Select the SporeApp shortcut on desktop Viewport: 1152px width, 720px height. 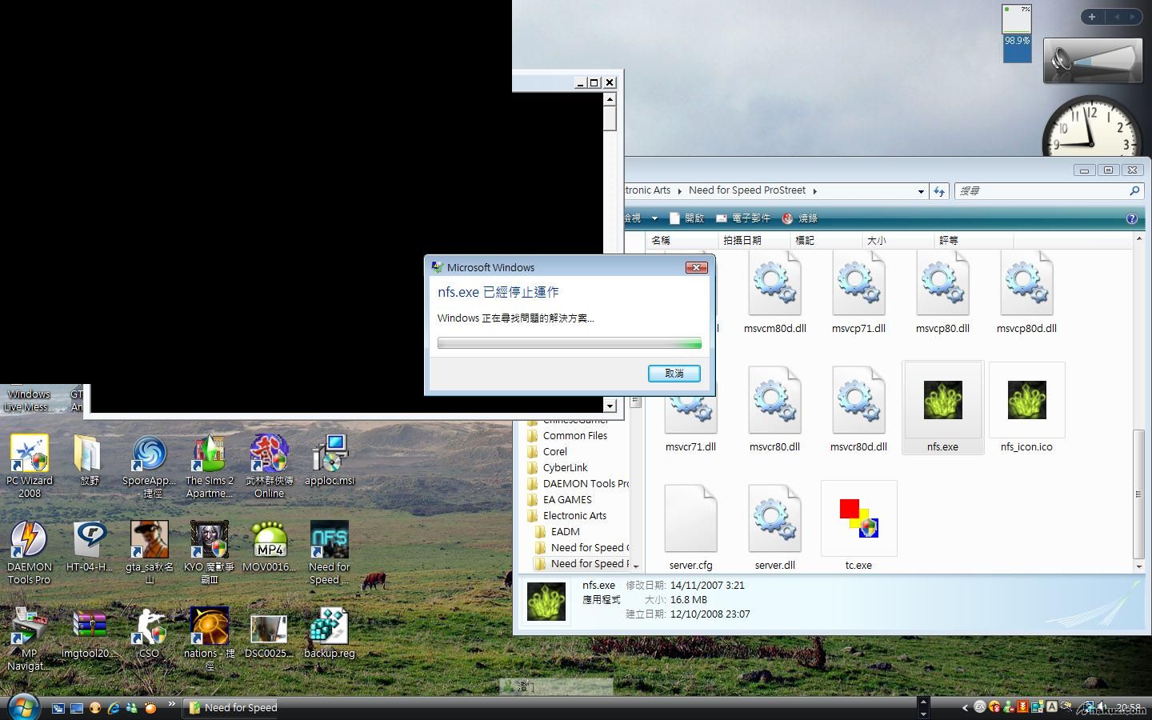[150, 466]
